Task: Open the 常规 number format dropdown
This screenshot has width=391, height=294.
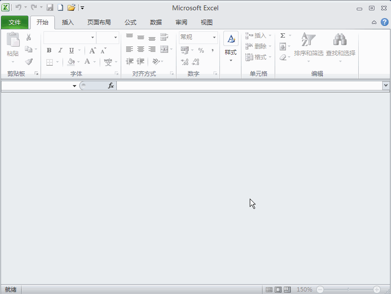Action: 214,38
